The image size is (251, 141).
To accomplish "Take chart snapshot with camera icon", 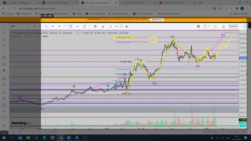I will pyautogui.click(x=198, y=26).
